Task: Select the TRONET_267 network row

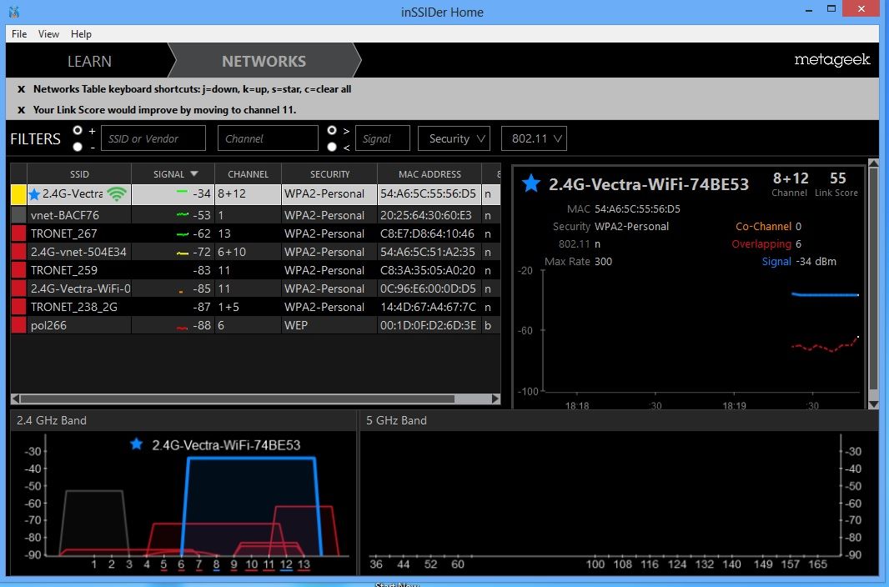Action: [x=255, y=233]
